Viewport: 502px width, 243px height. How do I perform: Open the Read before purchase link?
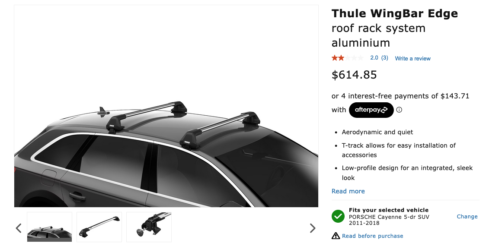(x=372, y=236)
